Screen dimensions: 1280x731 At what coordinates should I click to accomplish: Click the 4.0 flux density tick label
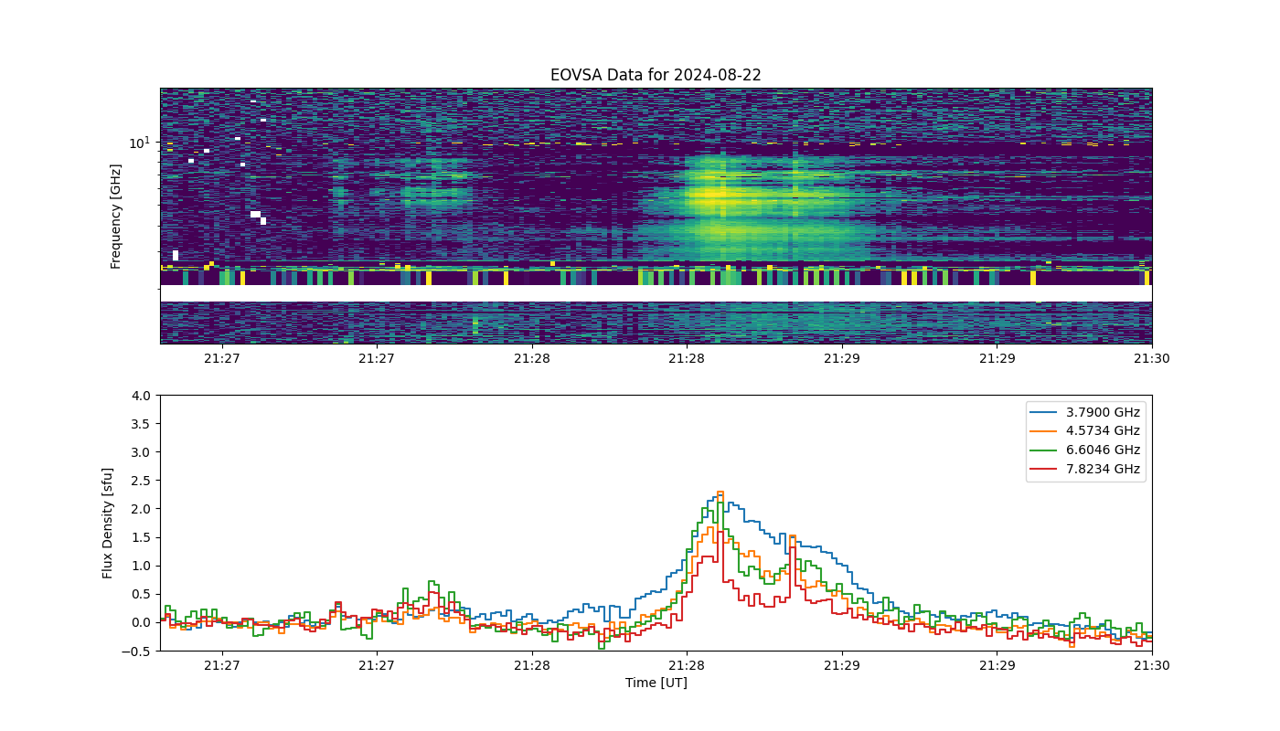[x=141, y=396]
